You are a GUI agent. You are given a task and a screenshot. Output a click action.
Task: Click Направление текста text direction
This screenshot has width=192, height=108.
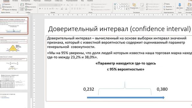pos(99,4)
